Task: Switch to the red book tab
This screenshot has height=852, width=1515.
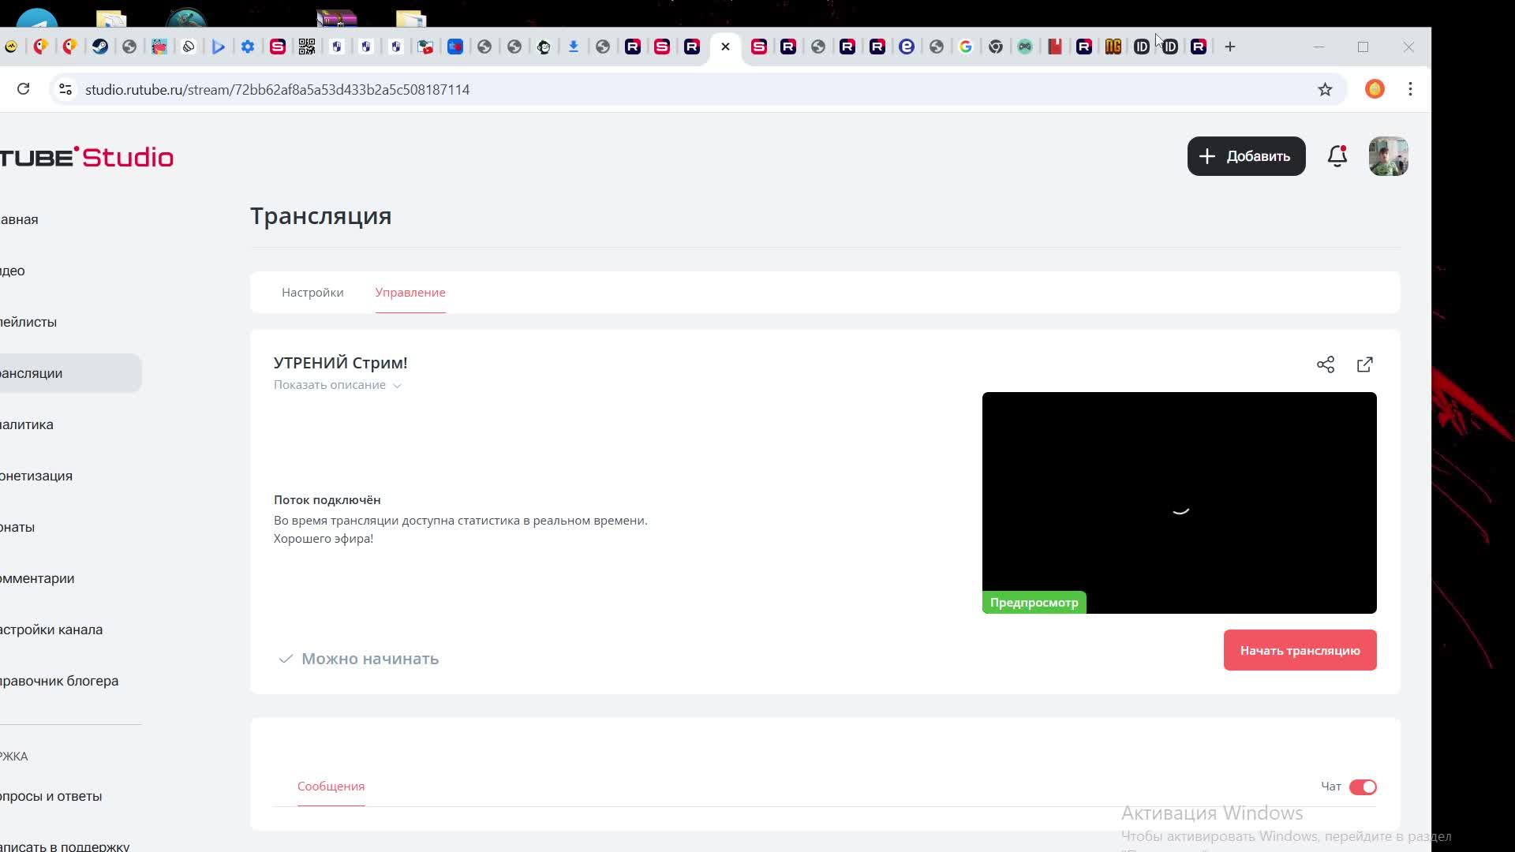Action: [x=1054, y=47]
